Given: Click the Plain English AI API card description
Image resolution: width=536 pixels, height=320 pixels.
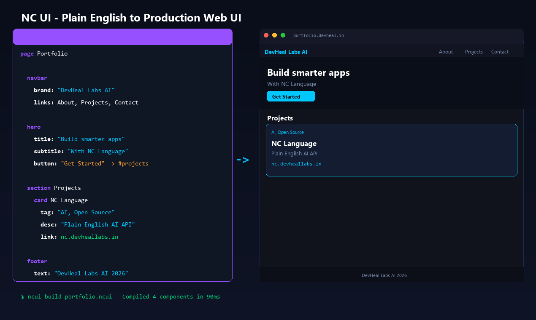Looking at the screenshot, I should 294,154.
